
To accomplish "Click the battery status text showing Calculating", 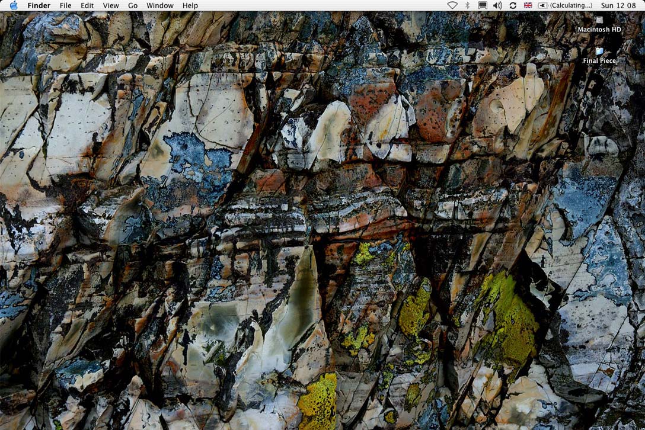I will [x=571, y=5].
